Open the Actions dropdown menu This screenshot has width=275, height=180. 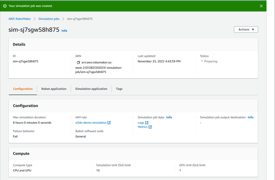246,30
